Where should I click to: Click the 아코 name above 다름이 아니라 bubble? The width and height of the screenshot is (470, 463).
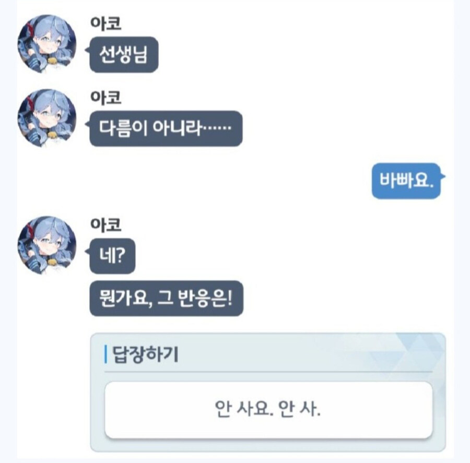[106, 98]
